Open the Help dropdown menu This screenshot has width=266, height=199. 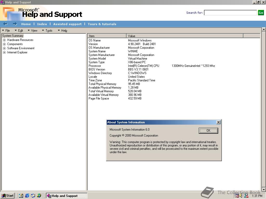(x=62, y=31)
